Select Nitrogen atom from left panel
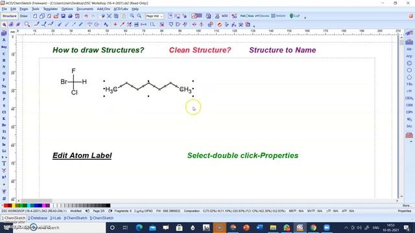Screen dimensions: 415x233 (4, 67)
